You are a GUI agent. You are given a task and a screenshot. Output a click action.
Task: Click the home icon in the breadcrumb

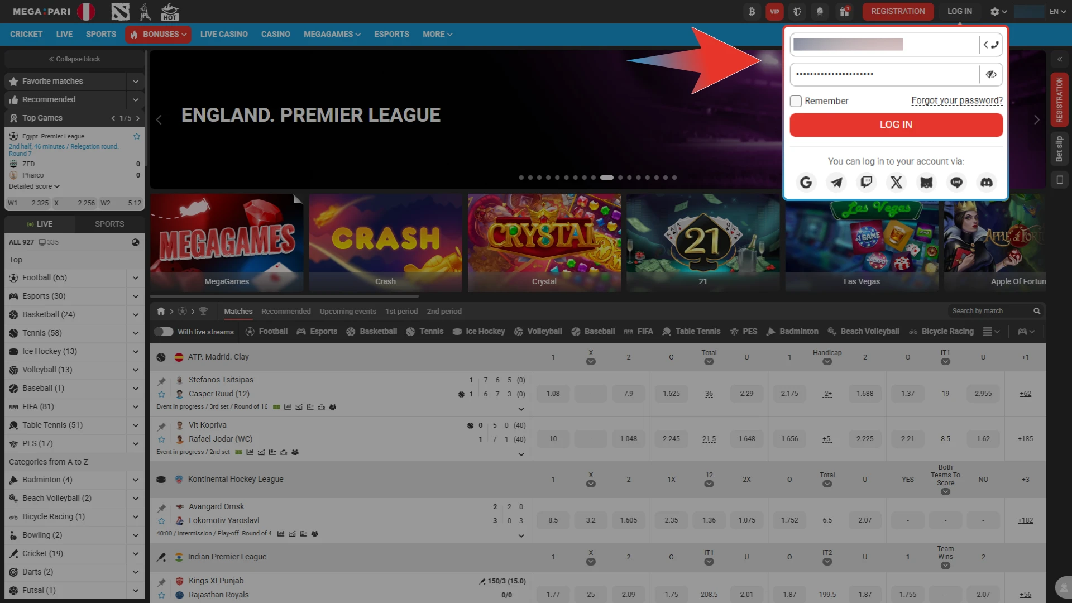tap(161, 311)
